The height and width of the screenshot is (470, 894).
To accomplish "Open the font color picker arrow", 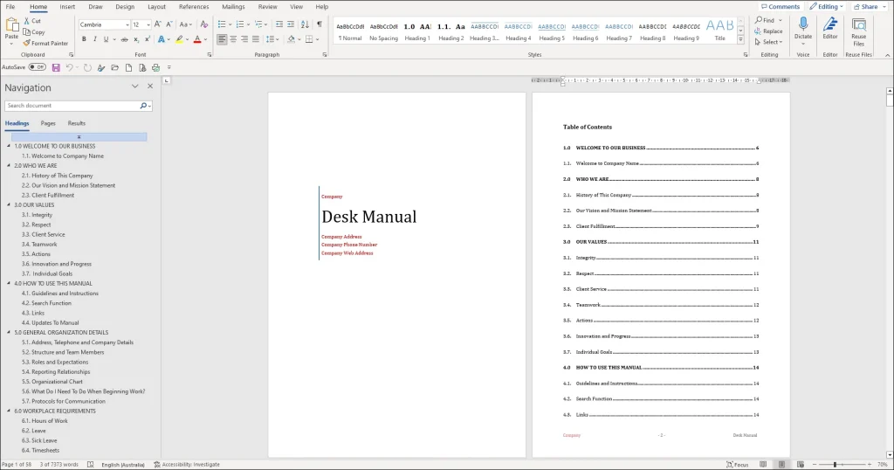I will click(x=205, y=39).
